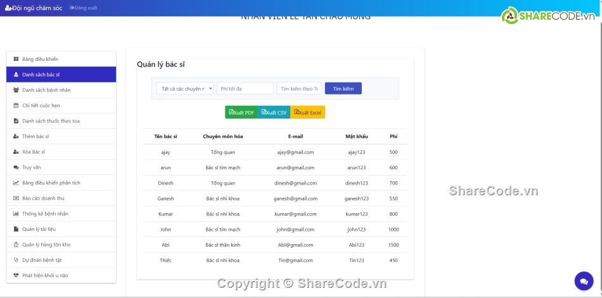Open Truy vấn sidebar item

(x=61, y=167)
